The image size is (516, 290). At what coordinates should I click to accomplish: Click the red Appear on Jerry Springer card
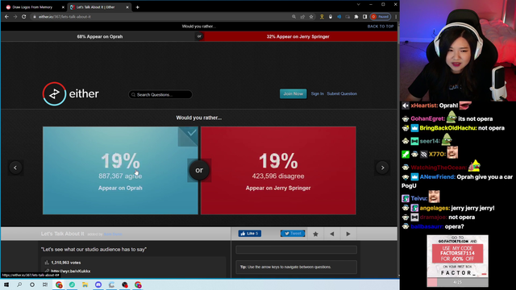pyautogui.click(x=278, y=171)
